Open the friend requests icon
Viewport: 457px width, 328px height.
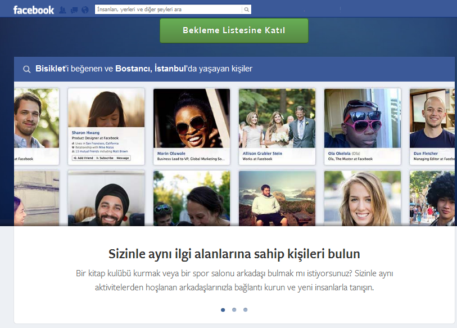click(x=62, y=10)
